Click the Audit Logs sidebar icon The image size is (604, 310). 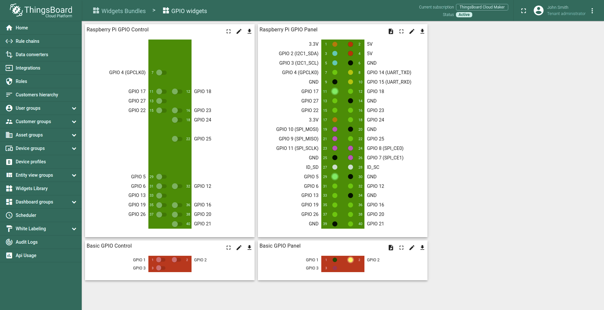(9, 242)
